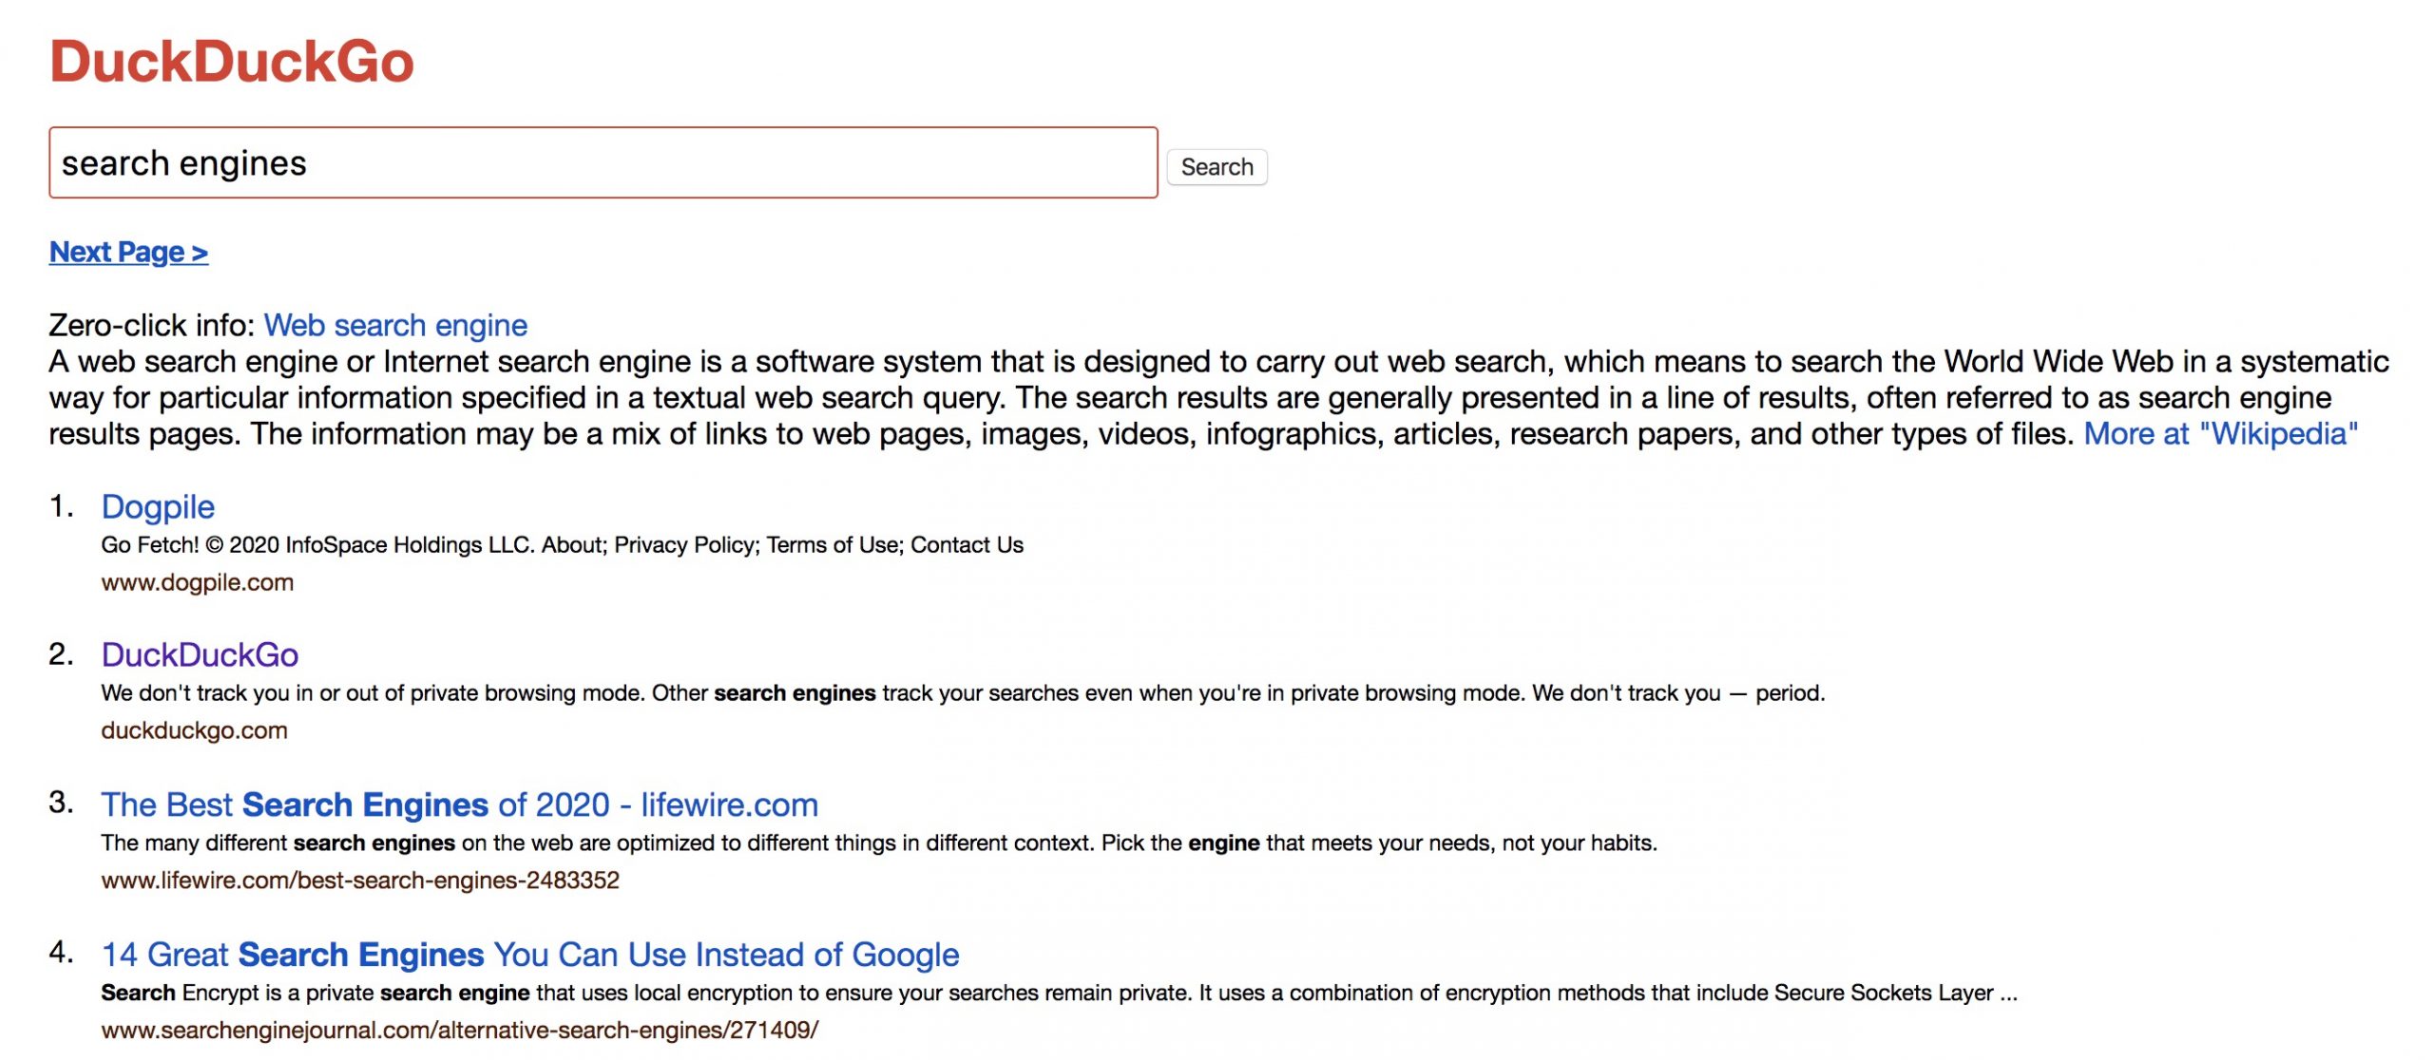This screenshot has height=1060, width=2433.
Task: Click the zero-click info paragraph text
Action: pos(1219,397)
